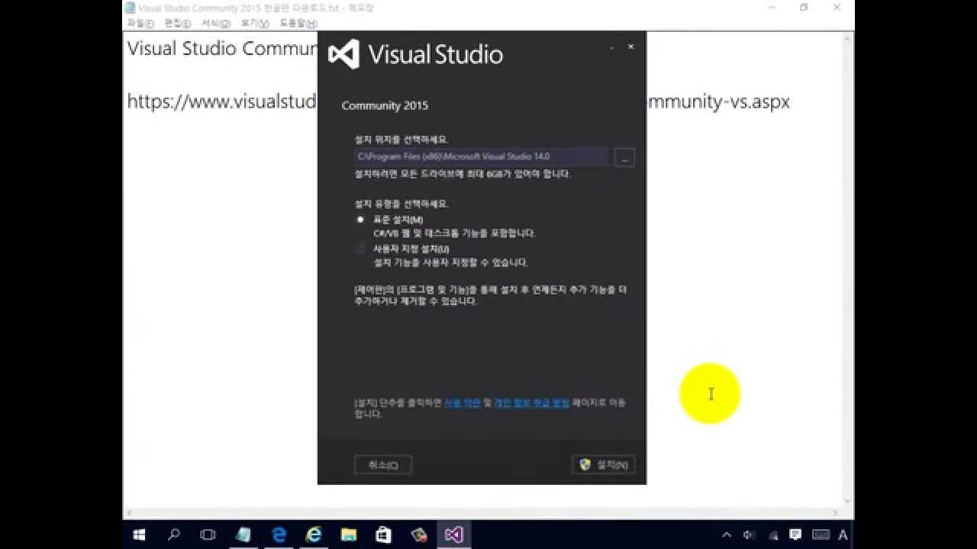This screenshot has width=977, height=549.
Task: Open the touch keyboard tray icon
Action: (821, 535)
